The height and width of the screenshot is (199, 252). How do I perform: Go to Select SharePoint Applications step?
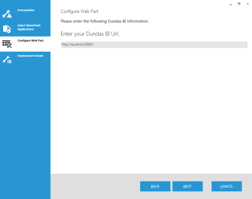click(29, 27)
